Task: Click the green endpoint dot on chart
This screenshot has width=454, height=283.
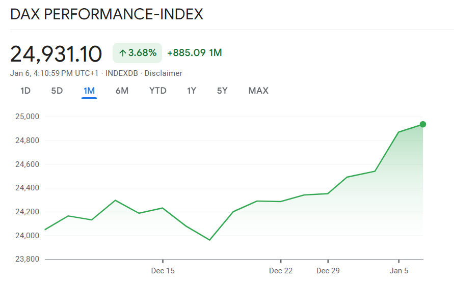Action: point(422,124)
